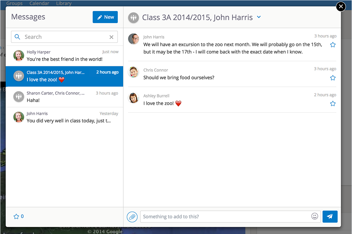The image size is (352, 234).
Task: Go to the Groups menu
Action: (14, 3)
